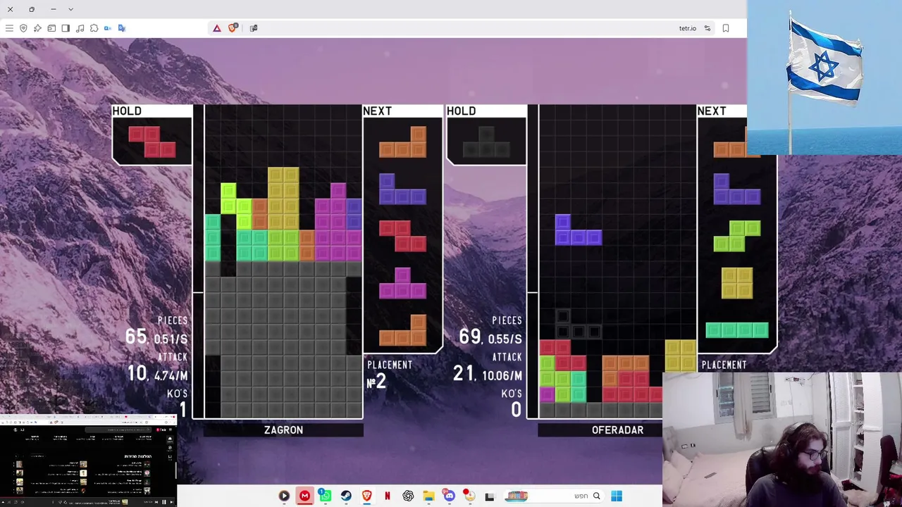The width and height of the screenshot is (902, 507).
Task: Click OFERADAR's KO's count 0
Action: (x=517, y=409)
